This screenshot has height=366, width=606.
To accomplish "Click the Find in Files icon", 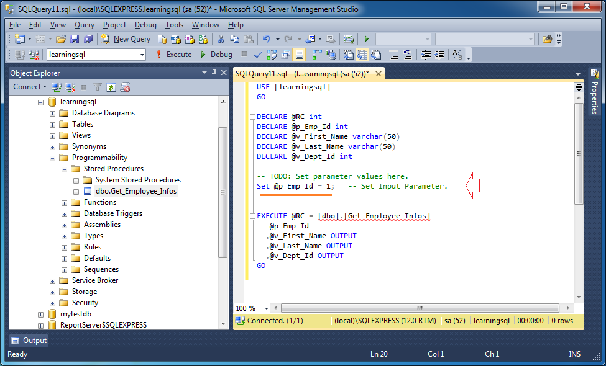I will (x=547, y=39).
